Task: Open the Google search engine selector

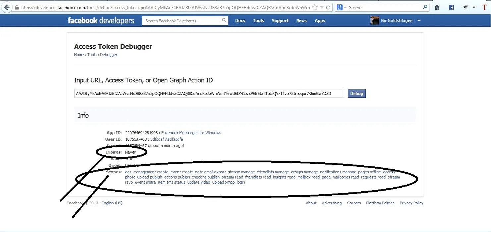Action: pos(341,7)
